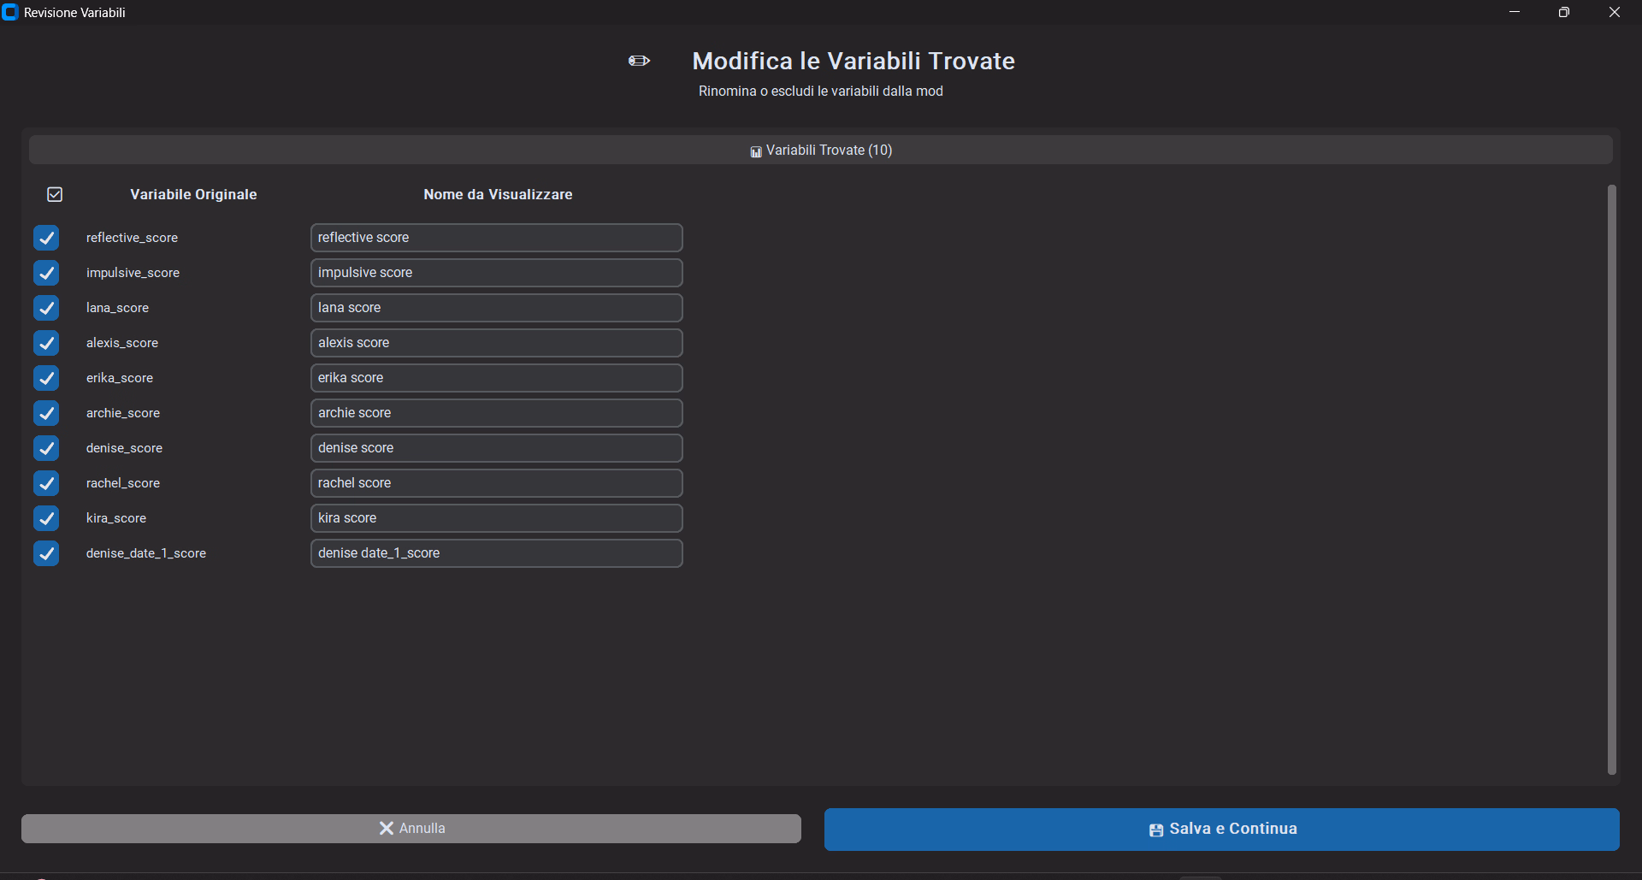The width and height of the screenshot is (1642, 880).
Task: Click the vertical scrollbar of variables list
Action: (1611, 479)
